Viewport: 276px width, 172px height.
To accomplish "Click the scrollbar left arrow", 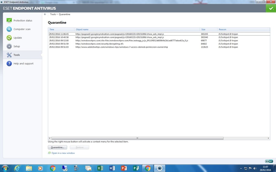I will click(50, 138).
